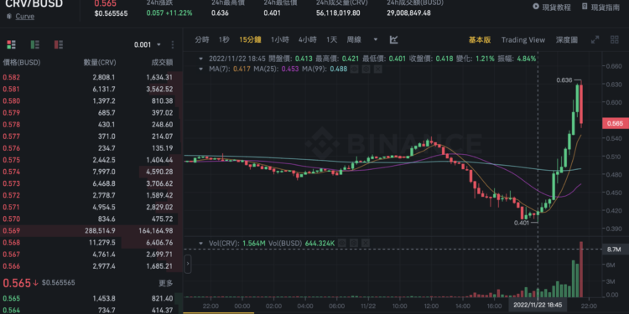Click the 0.565 current price tag on axis

(x=616, y=123)
